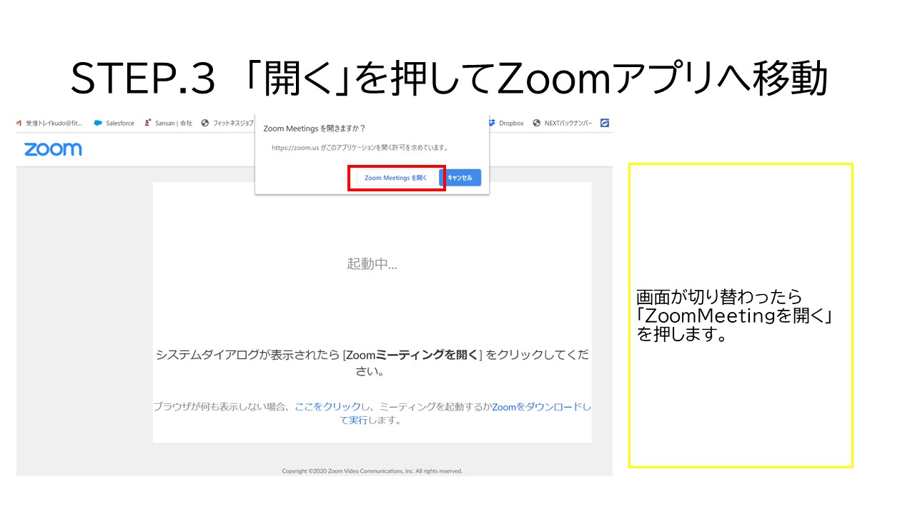
Task: Open the Sansan | 会社 bookmark
Action: click(x=169, y=123)
